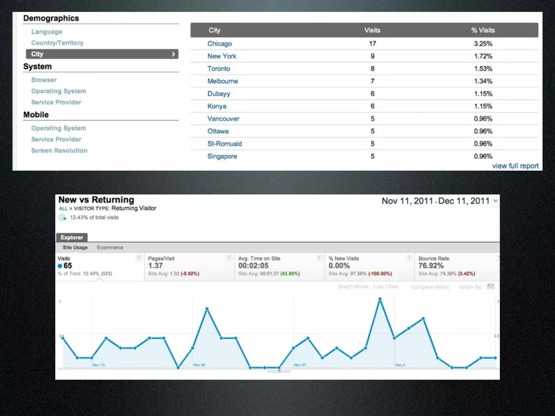Image resolution: width=555 pixels, height=416 pixels.
Task: Switch to the Ecommerce tab
Action: pyautogui.click(x=110, y=247)
